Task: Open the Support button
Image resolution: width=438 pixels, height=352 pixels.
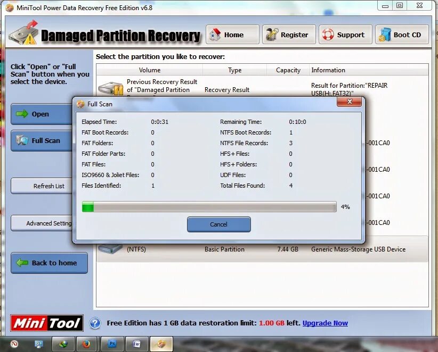Action: (x=345, y=35)
